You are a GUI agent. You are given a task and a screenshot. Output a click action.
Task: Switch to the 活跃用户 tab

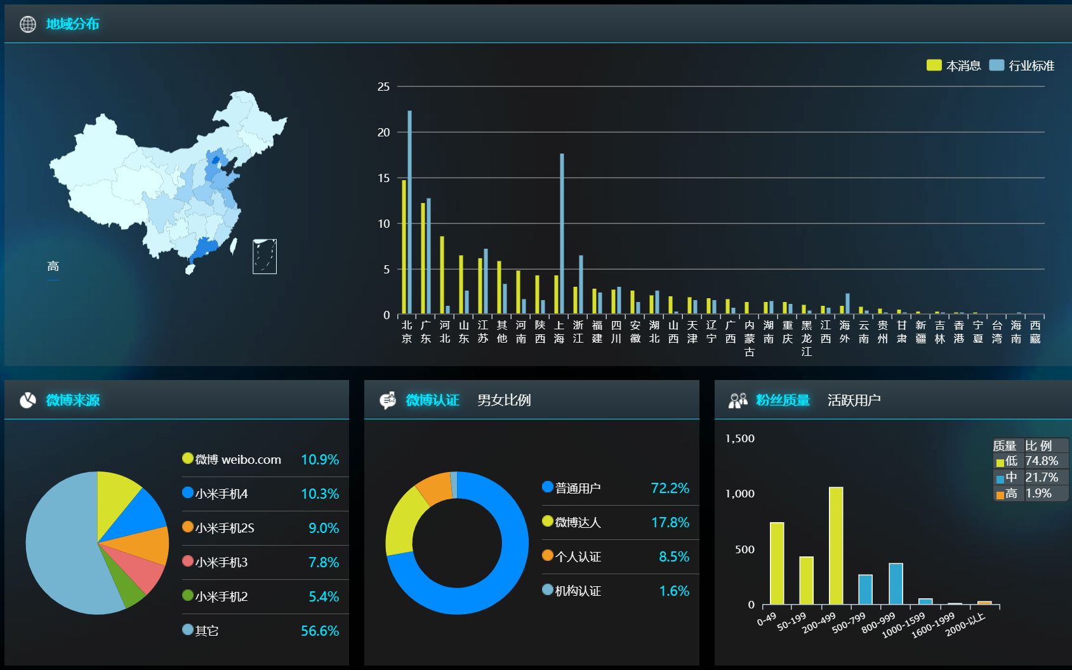tap(854, 400)
